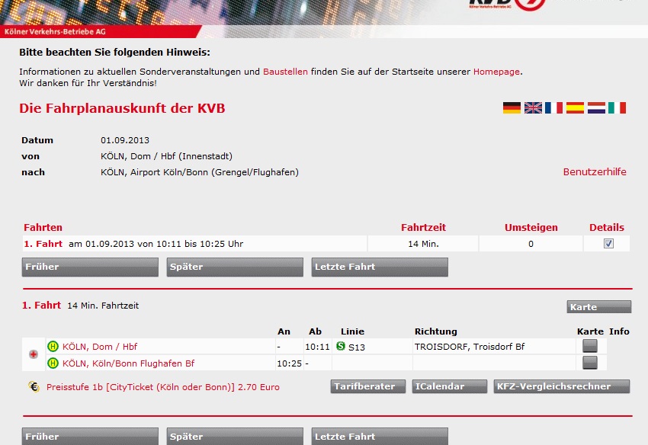The height and width of the screenshot is (445, 648).
Task: Switch to Italian using the flag
Action: [617, 108]
